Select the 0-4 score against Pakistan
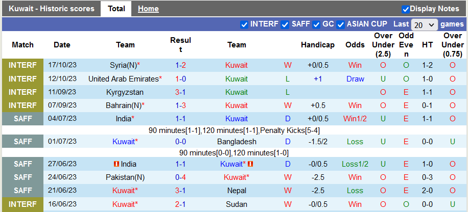The width and height of the screenshot is (468, 212). [180, 177]
